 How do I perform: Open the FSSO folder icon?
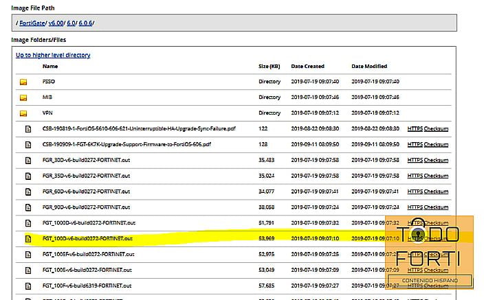(23, 82)
